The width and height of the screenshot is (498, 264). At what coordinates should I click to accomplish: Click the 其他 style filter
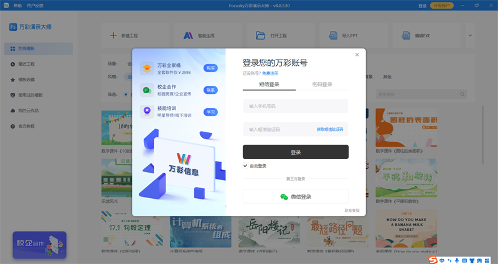coord(387,76)
